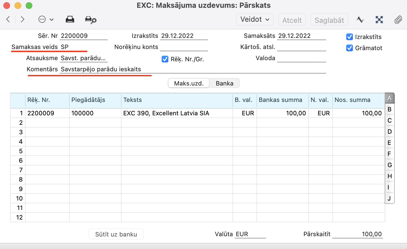Image resolution: width=407 pixels, height=249 pixels.
Task: Go to next record arrow
Action: click(23, 19)
